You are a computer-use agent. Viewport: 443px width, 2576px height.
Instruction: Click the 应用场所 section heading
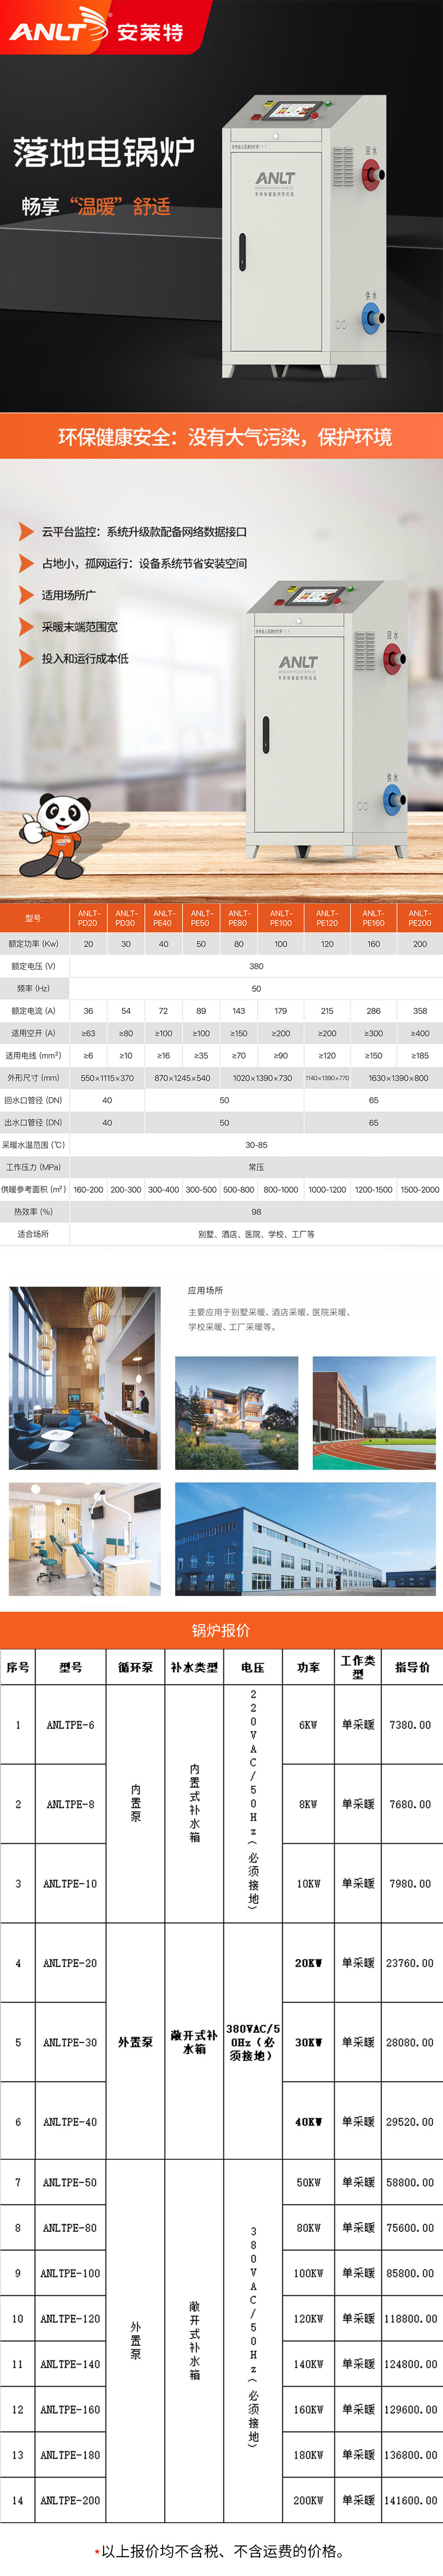pos(206,1291)
